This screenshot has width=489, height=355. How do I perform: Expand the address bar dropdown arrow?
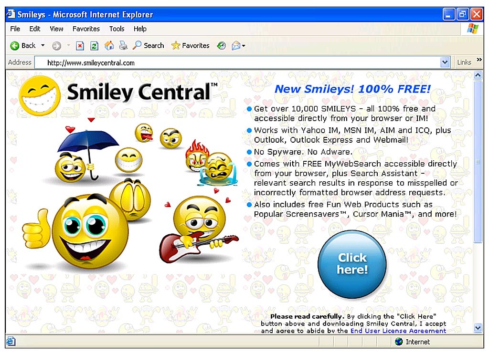445,63
